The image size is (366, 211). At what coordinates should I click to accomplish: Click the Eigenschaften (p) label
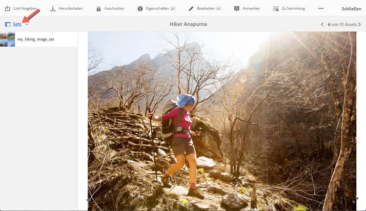pos(161,8)
